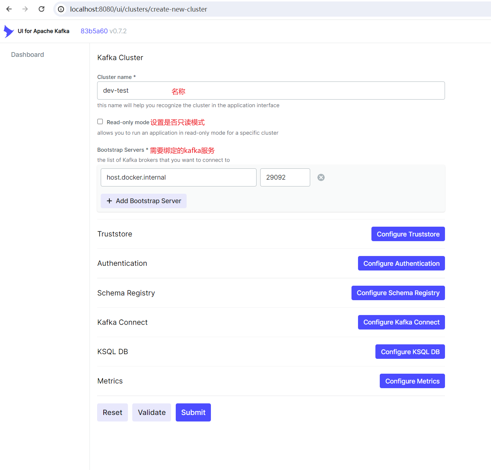
Task: Click the UI for Apache Kafka logo
Action: (9, 31)
